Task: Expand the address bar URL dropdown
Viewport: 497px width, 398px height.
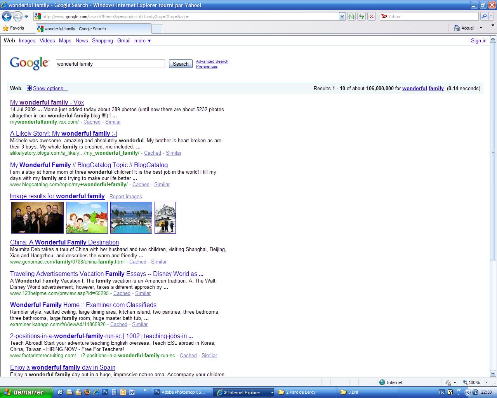Action: click(x=342, y=16)
